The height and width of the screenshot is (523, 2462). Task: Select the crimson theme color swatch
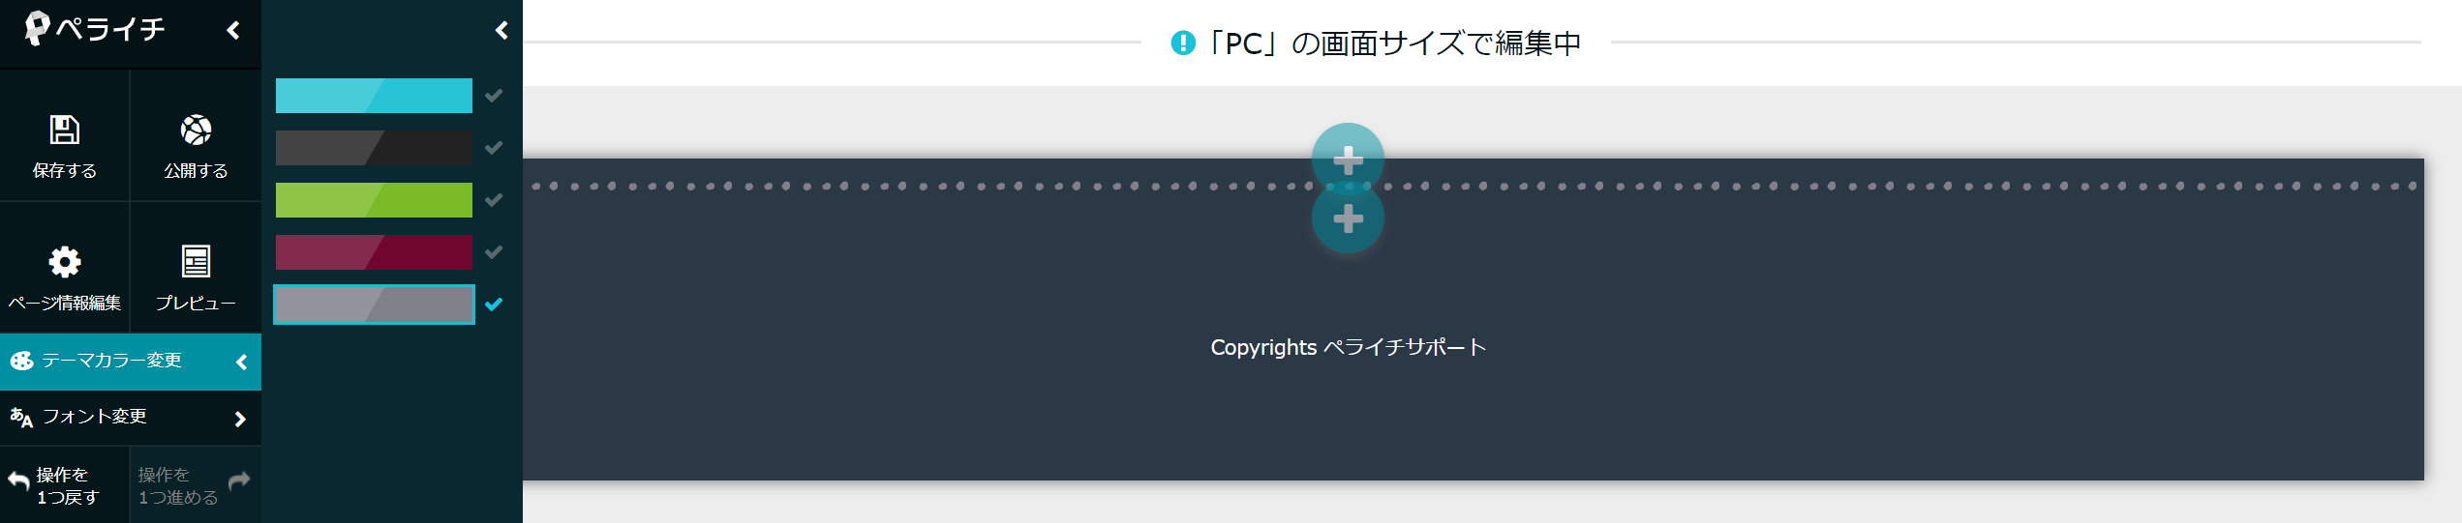tap(374, 252)
